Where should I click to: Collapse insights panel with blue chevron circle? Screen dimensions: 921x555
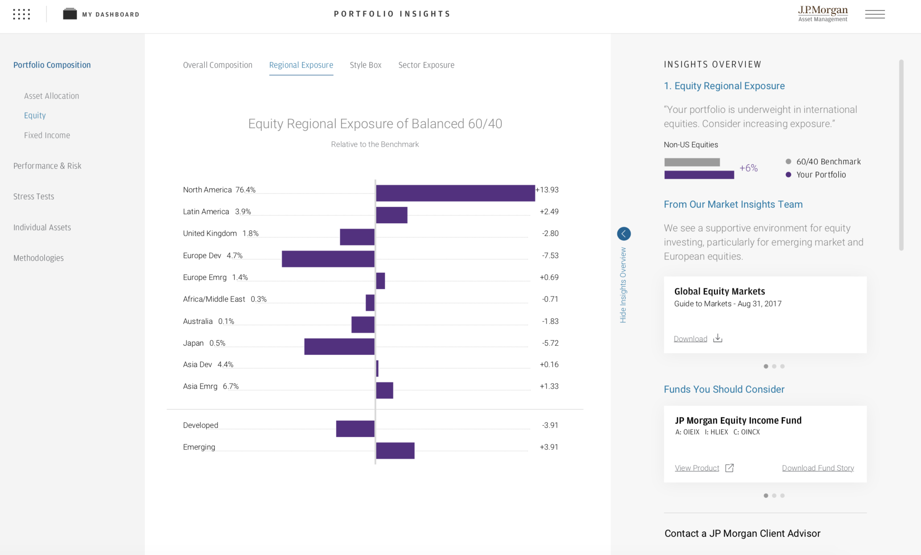[624, 234]
